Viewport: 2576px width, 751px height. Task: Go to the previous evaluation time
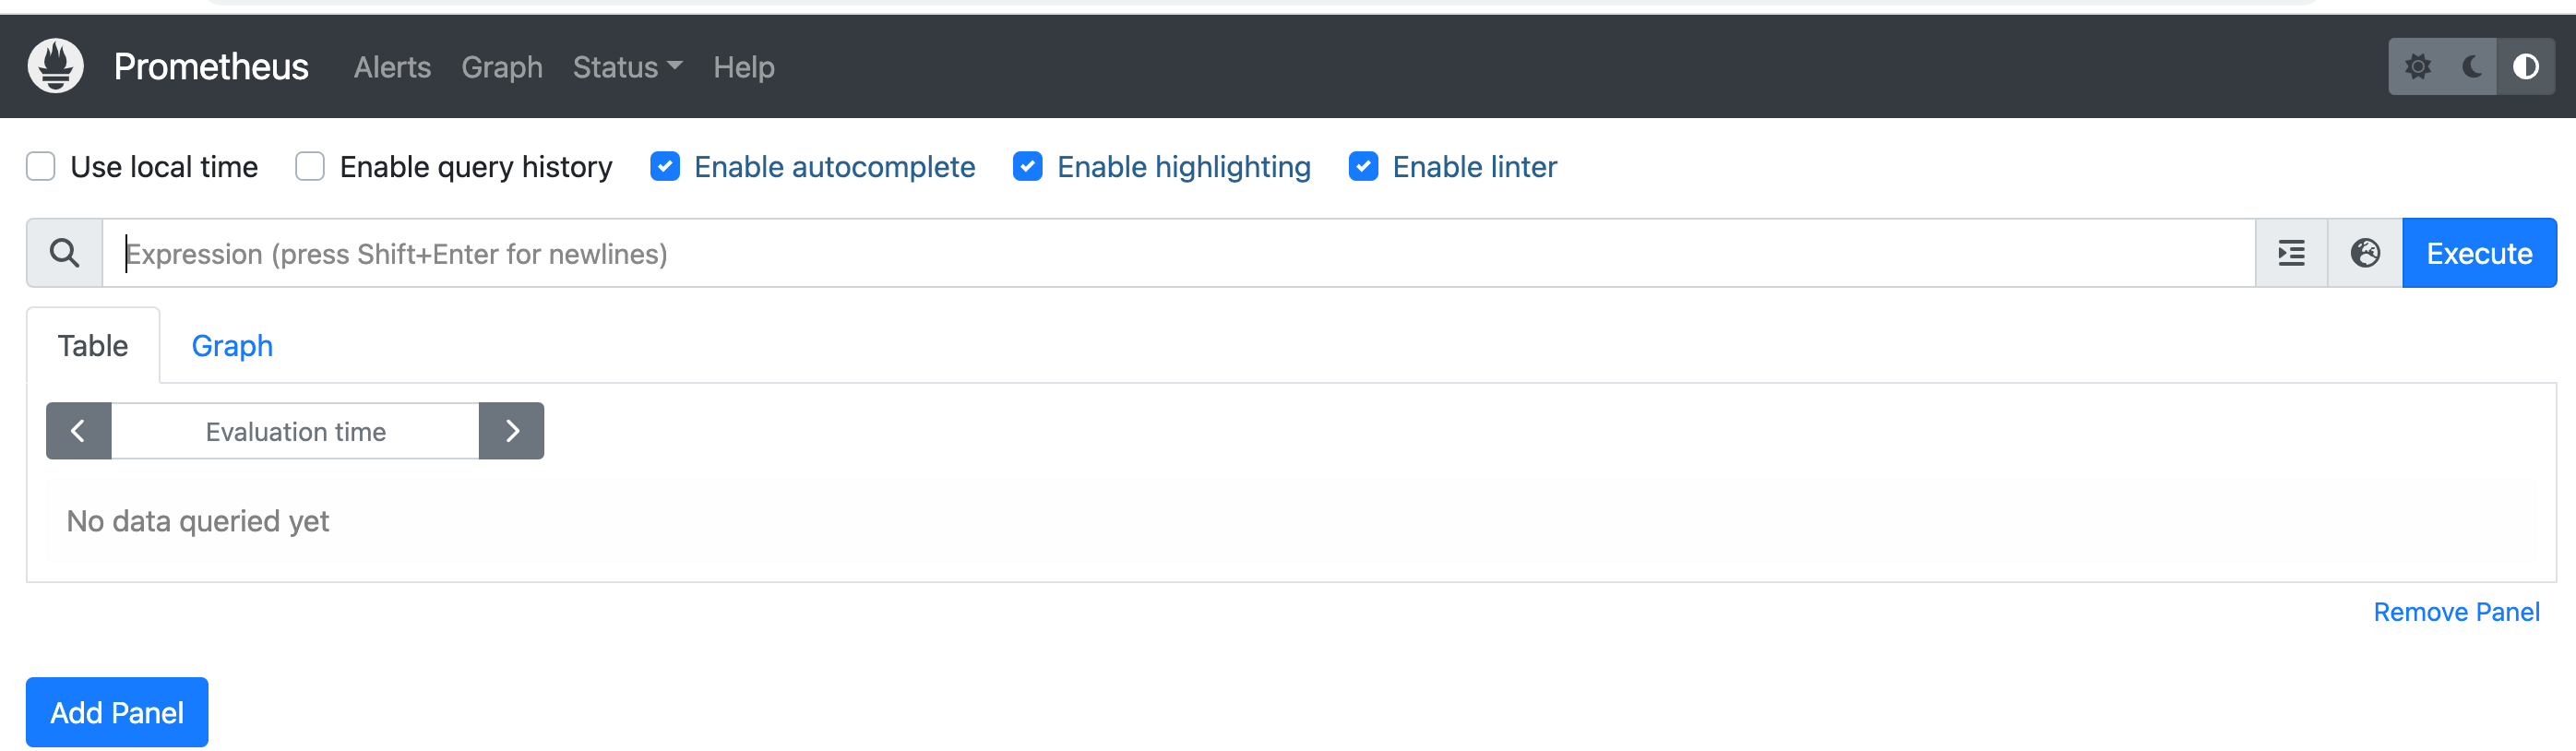click(x=78, y=431)
